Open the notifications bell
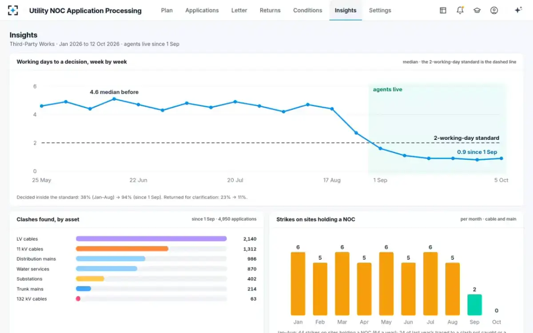This screenshot has height=333, width=533. (x=460, y=10)
